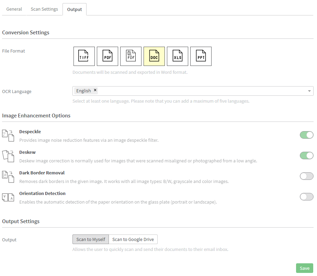Screen dimensions: 317x276
Task: Select the searchable PDF format icon
Action: coord(131,56)
